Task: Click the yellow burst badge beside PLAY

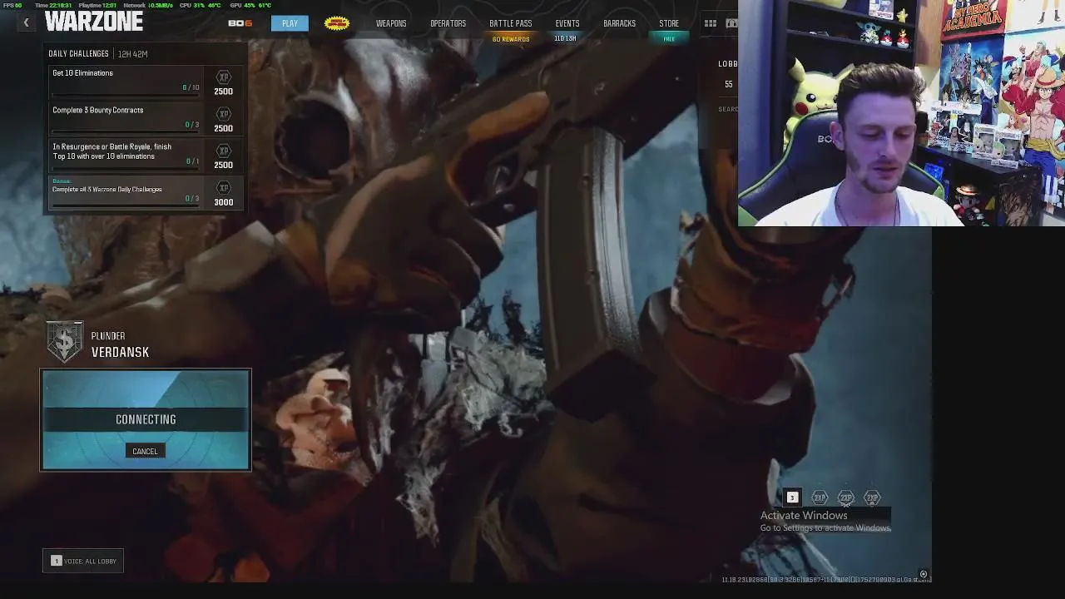Action: pyautogui.click(x=337, y=23)
